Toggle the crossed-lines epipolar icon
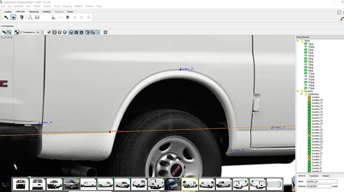The height and width of the screenshot is (192, 344). click(98, 32)
